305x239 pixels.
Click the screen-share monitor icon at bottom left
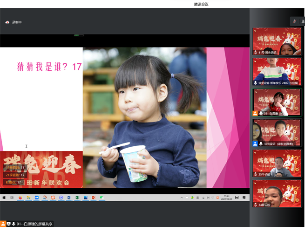pos(8,224)
